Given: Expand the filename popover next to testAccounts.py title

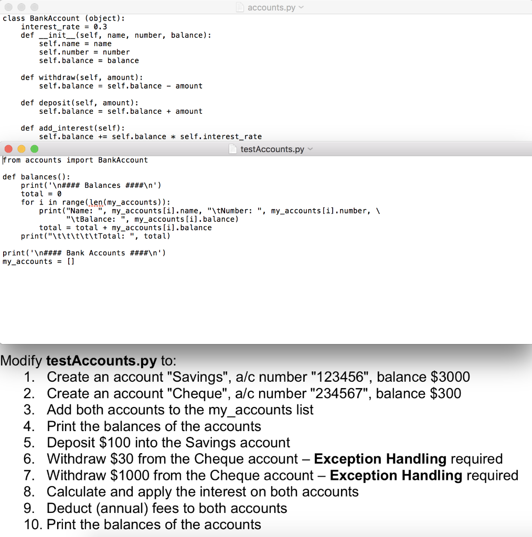Looking at the screenshot, I should (310, 149).
